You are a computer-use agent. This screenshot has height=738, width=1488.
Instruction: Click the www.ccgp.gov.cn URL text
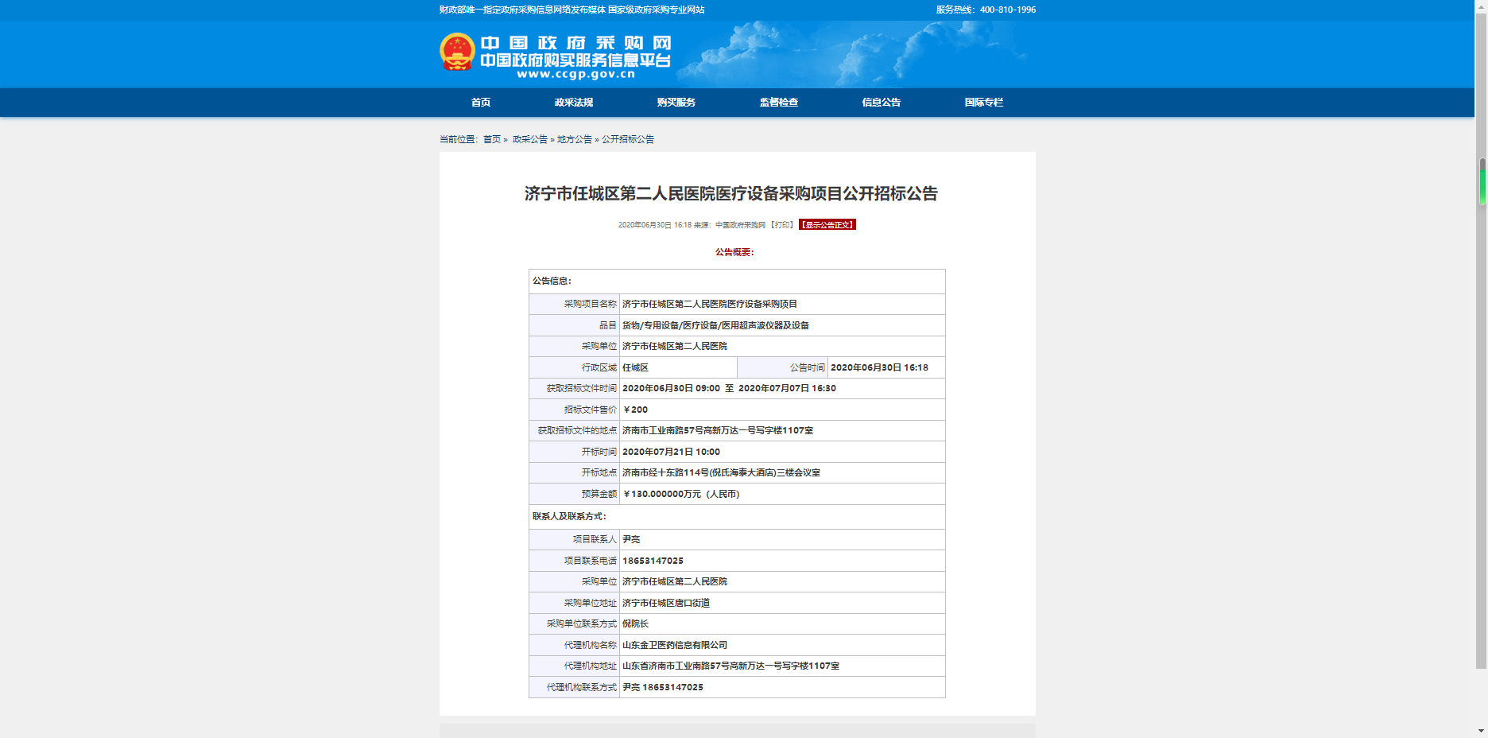coord(576,74)
